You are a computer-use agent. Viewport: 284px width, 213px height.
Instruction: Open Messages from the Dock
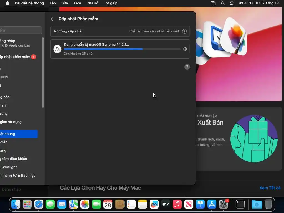(x=50, y=204)
